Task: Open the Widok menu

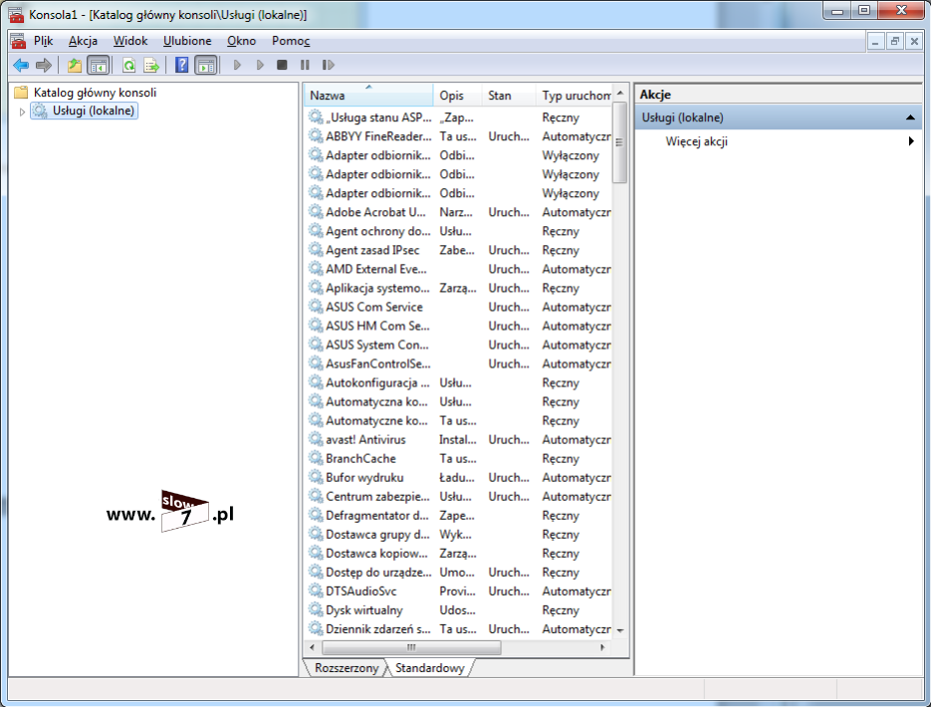Action: (x=130, y=41)
